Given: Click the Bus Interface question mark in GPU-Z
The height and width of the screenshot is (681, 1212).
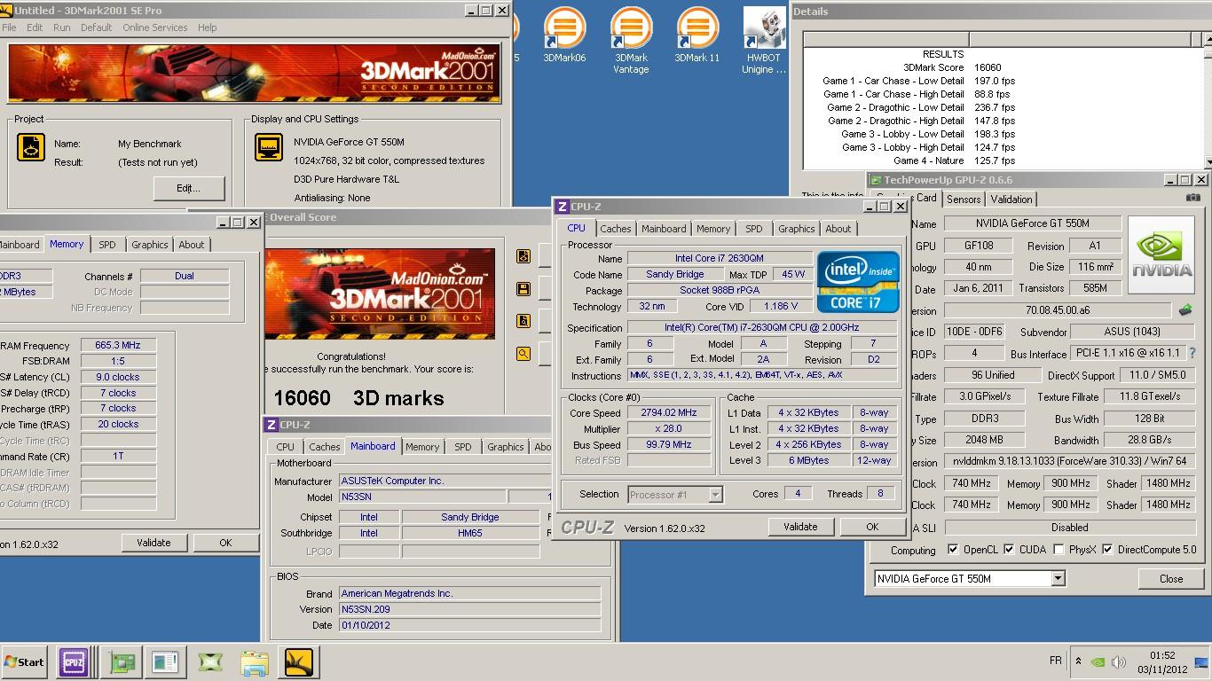Looking at the screenshot, I should 1192,353.
